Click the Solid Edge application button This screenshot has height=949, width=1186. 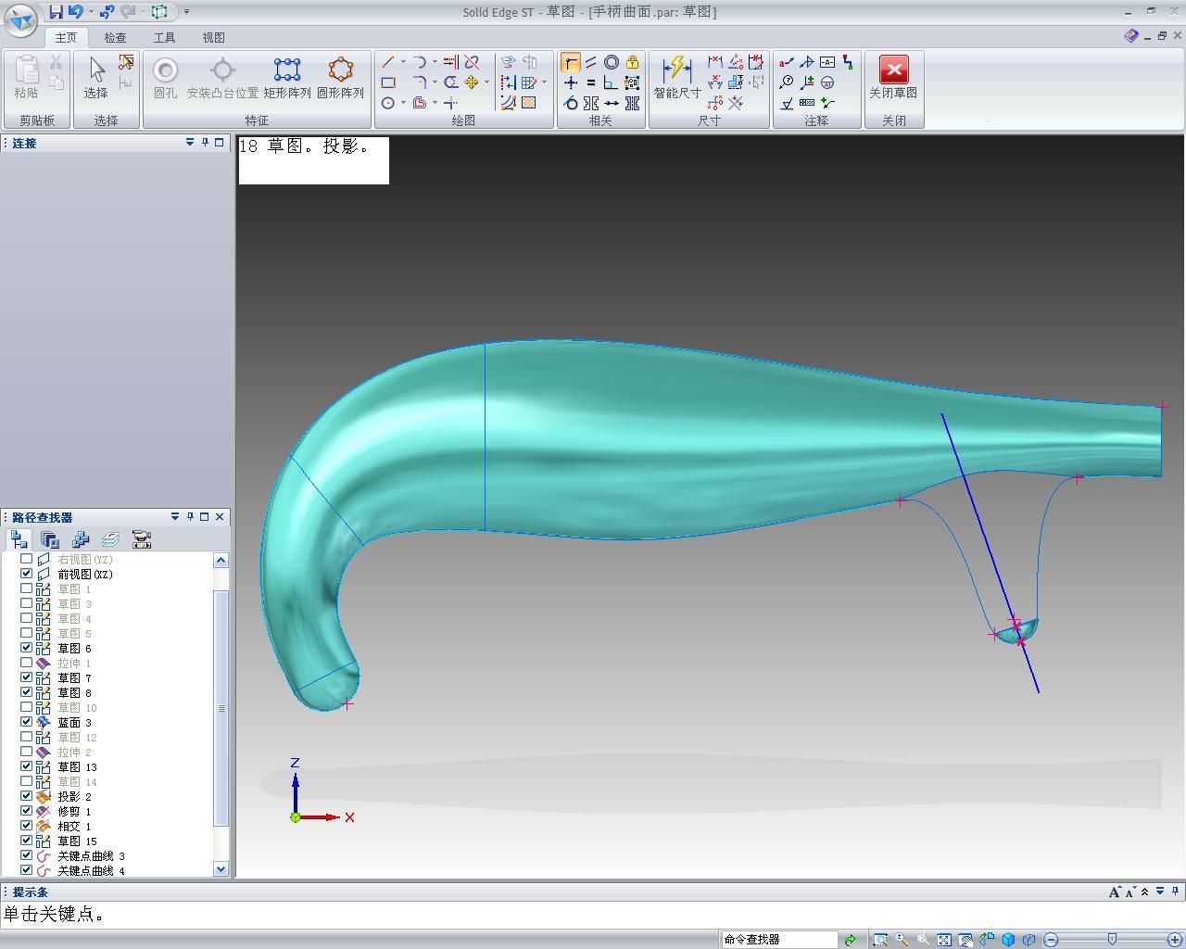point(20,19)
